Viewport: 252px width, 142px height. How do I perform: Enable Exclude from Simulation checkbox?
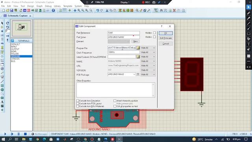click(78, 101)
